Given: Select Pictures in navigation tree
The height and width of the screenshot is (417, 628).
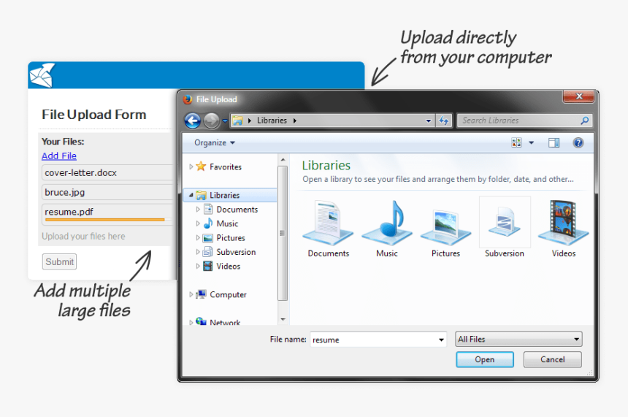Looking at the screenshot, I should (x=231, y=237).
